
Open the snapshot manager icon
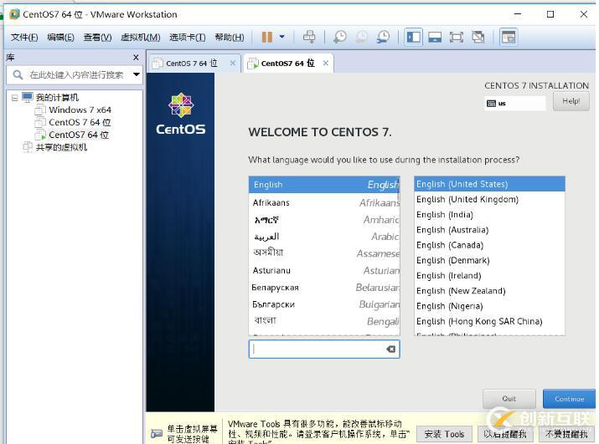coord(383,37)
